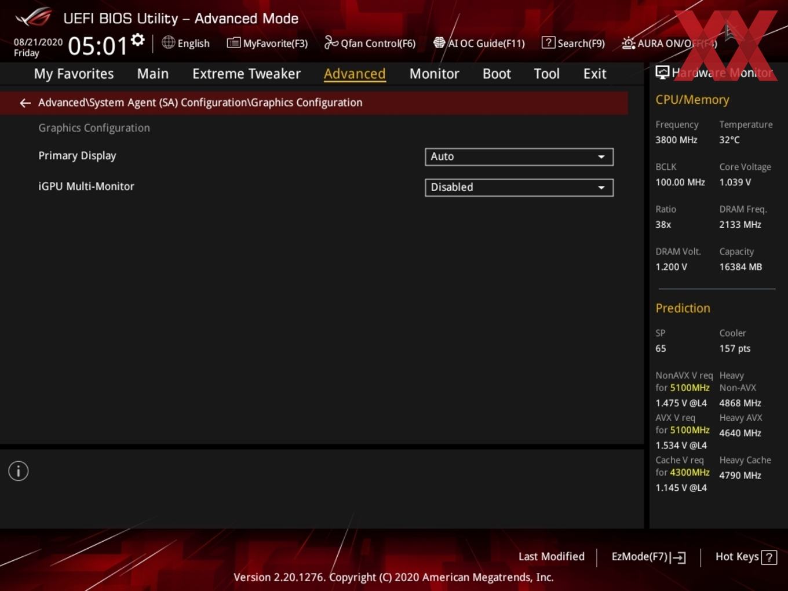The width and height of the screenshot is (788, 591).
Task: Click the Search question mark icon
Action: pos(548,42)
